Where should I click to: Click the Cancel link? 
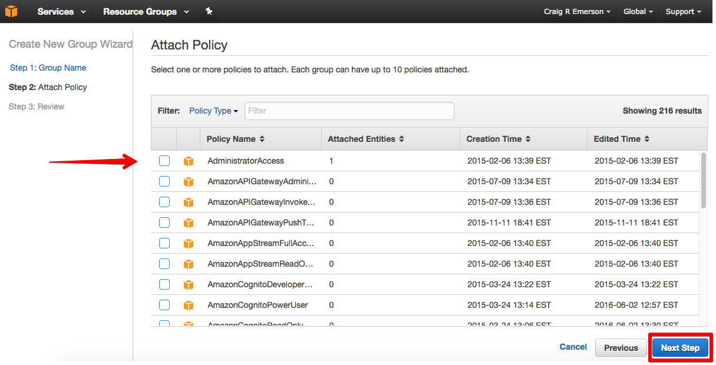573,347
